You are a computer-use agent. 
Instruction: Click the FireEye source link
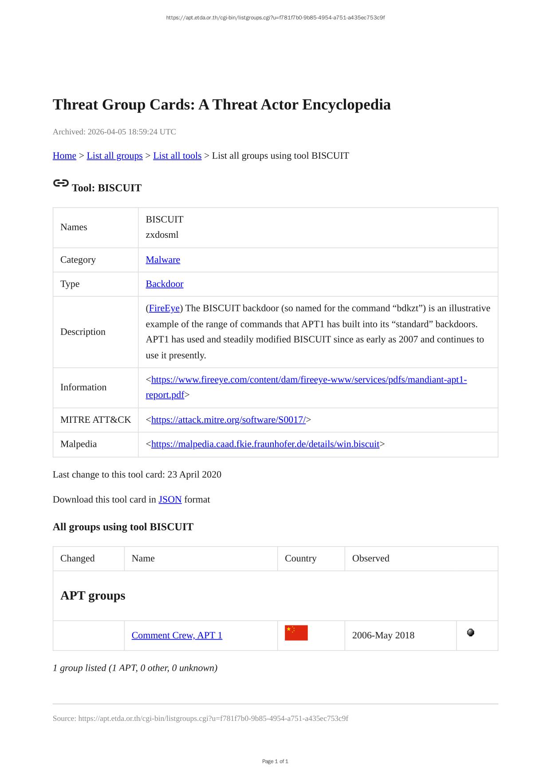click(x=164, y=308)
